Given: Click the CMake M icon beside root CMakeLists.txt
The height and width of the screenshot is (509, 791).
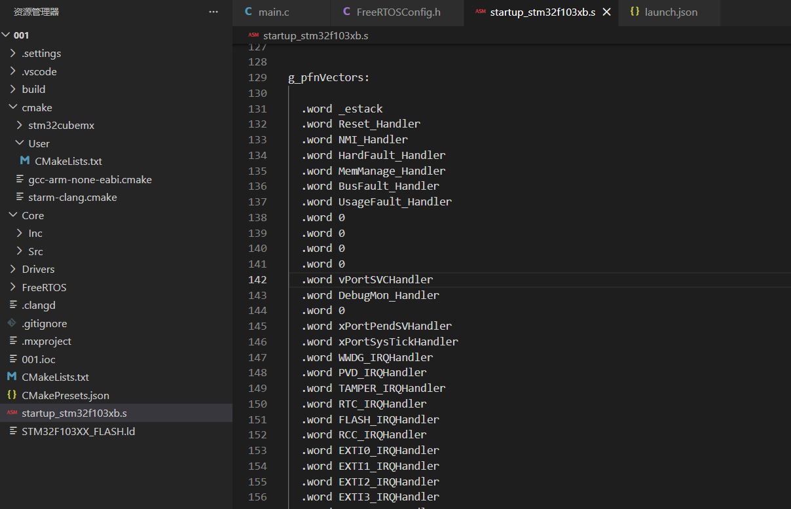Looking at the screenshot, I should pos(11,377).
